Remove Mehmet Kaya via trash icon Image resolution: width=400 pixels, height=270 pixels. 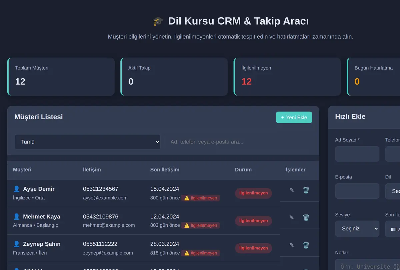(x=306, y=217)
